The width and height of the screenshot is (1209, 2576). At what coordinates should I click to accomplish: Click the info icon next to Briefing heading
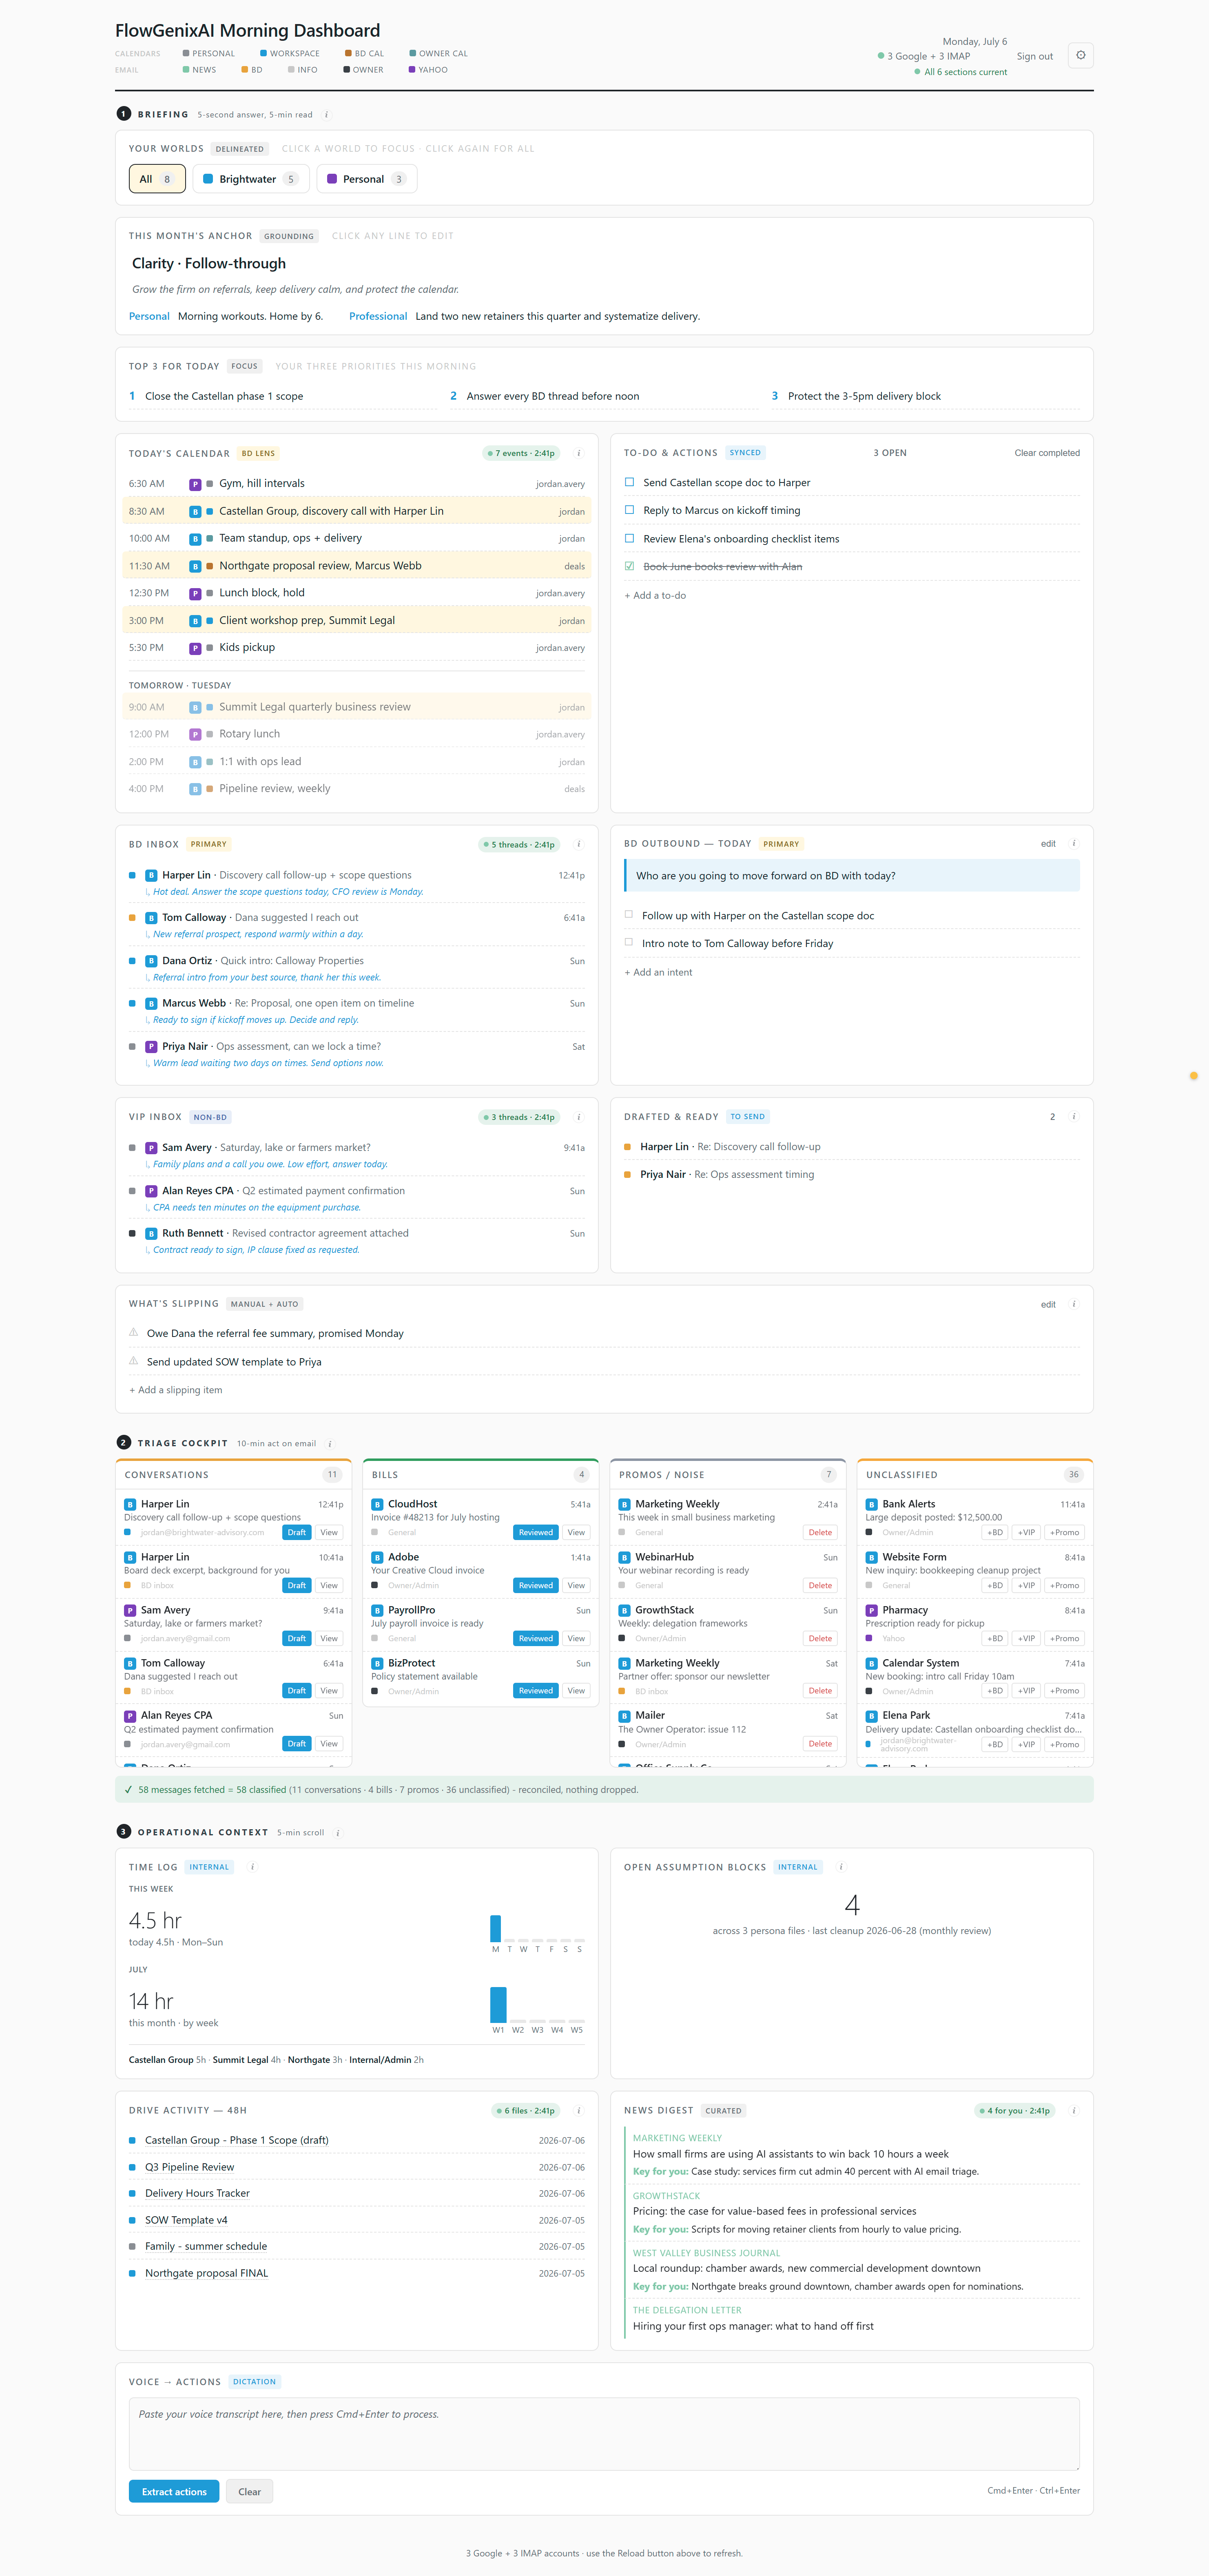[x=326, y=115]
